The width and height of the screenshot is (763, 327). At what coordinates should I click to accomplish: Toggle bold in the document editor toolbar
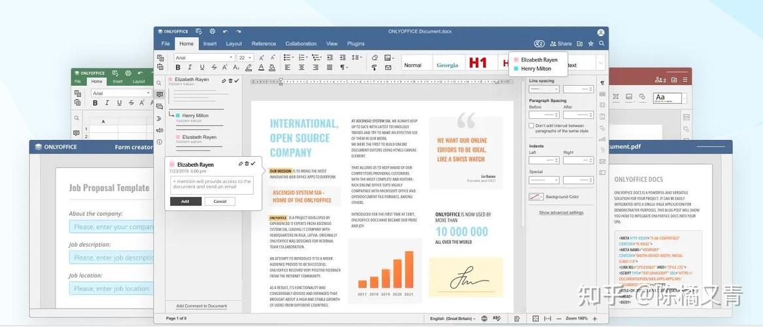(x=178, y=67)
